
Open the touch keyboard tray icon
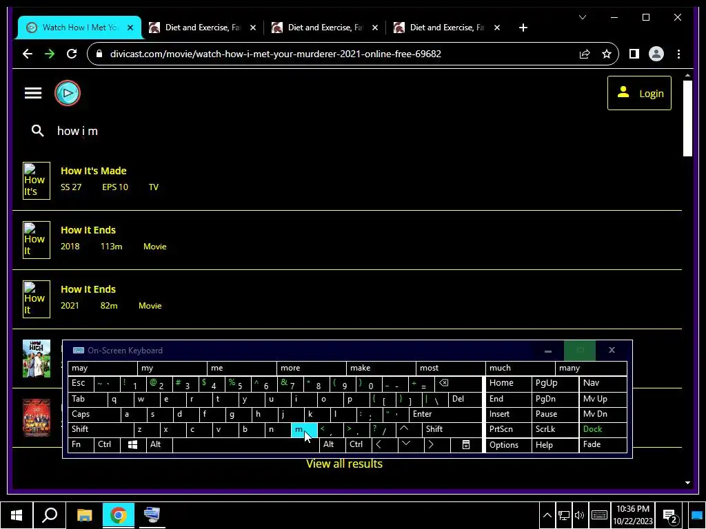click(x=599, y=515)
